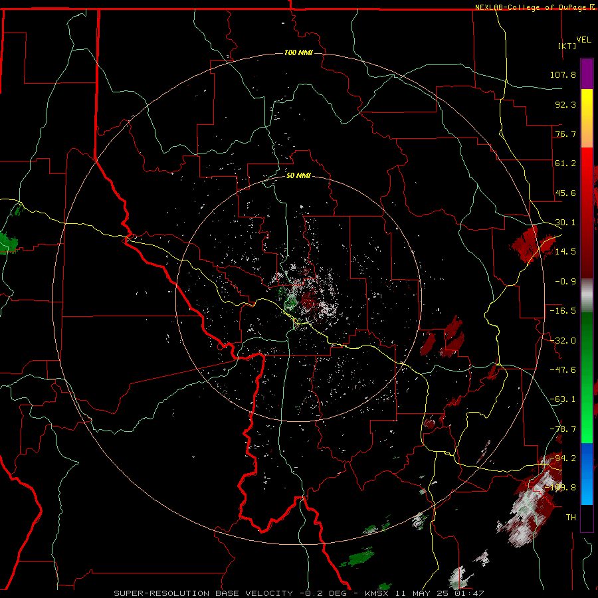598x598 pixels.
Task: Pick the gray near-zero segment of the color bar
Action: [x=587, y=296]
